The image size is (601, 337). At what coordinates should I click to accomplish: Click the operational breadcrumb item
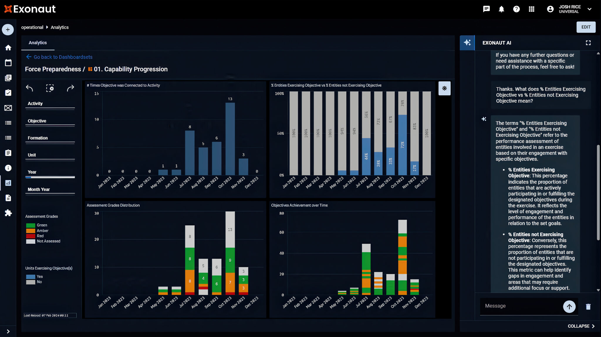click(x=32, y=27)
